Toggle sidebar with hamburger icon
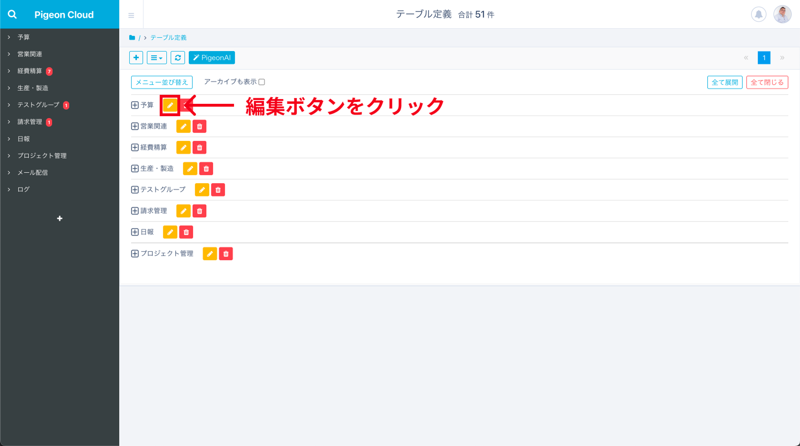The width and height of the screenshot is (800, 446). coord(131,15)
